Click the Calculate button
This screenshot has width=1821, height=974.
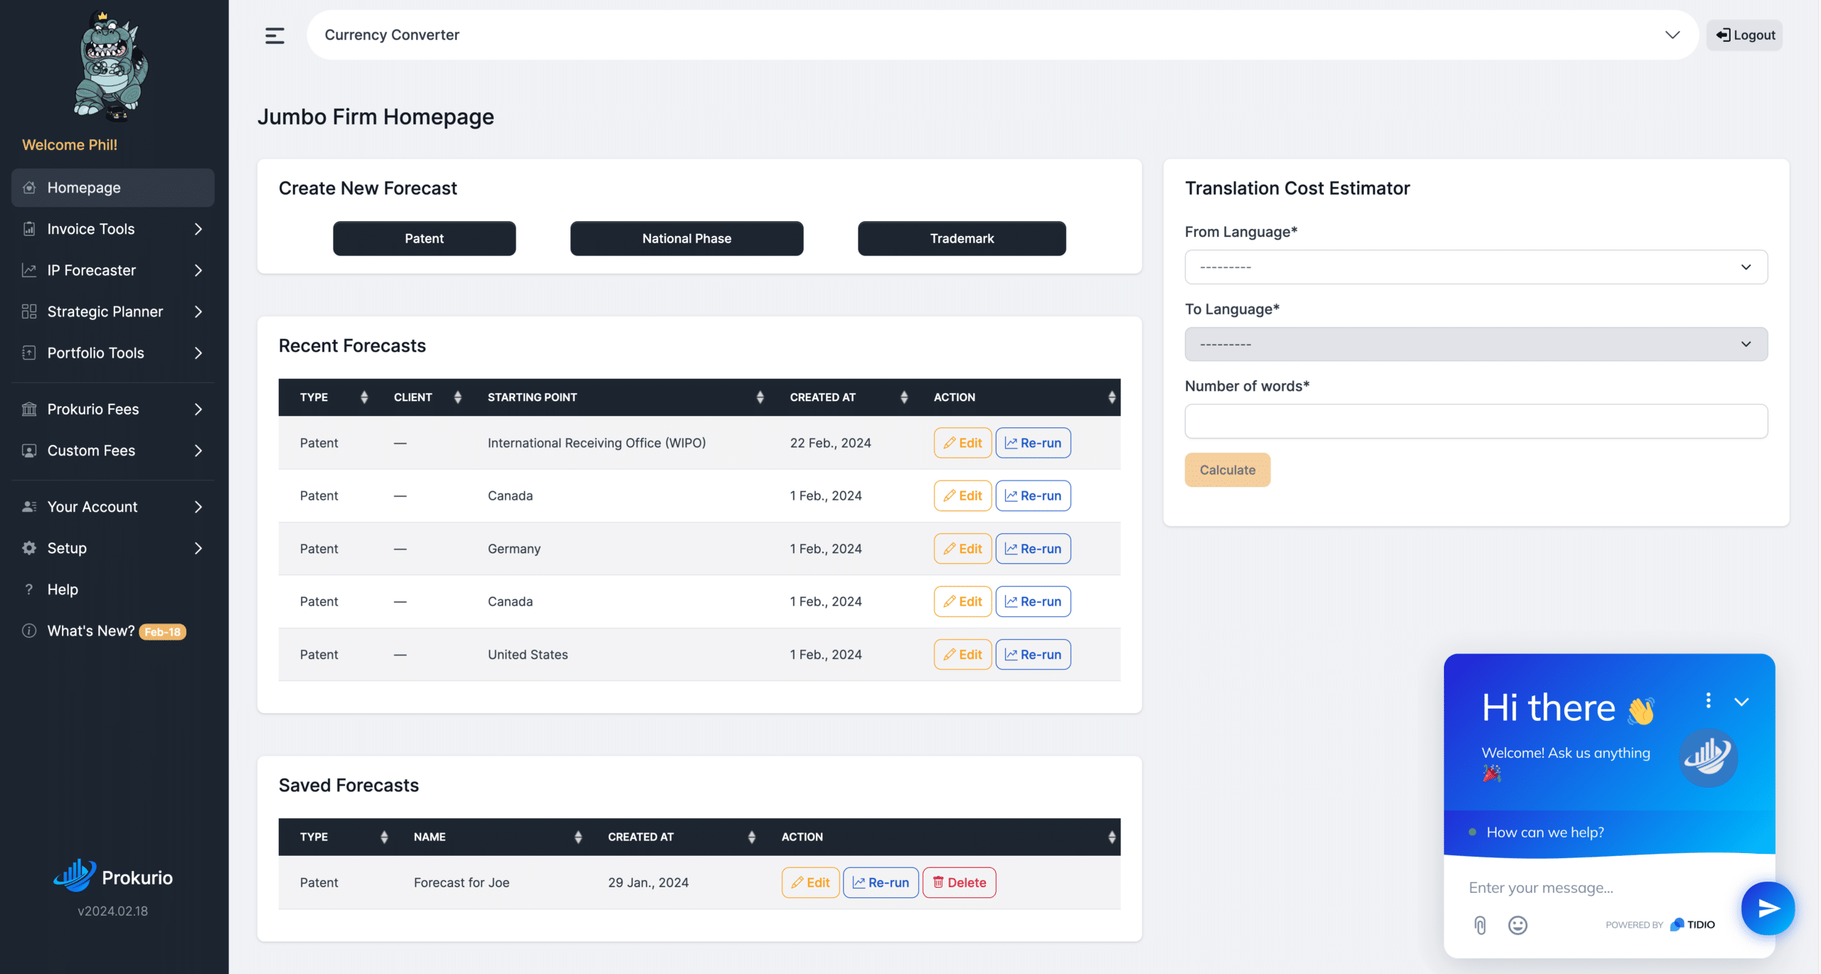[x=1227, y=469]
